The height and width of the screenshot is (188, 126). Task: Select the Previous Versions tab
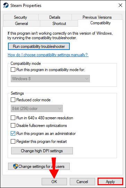tap(97, 17)
